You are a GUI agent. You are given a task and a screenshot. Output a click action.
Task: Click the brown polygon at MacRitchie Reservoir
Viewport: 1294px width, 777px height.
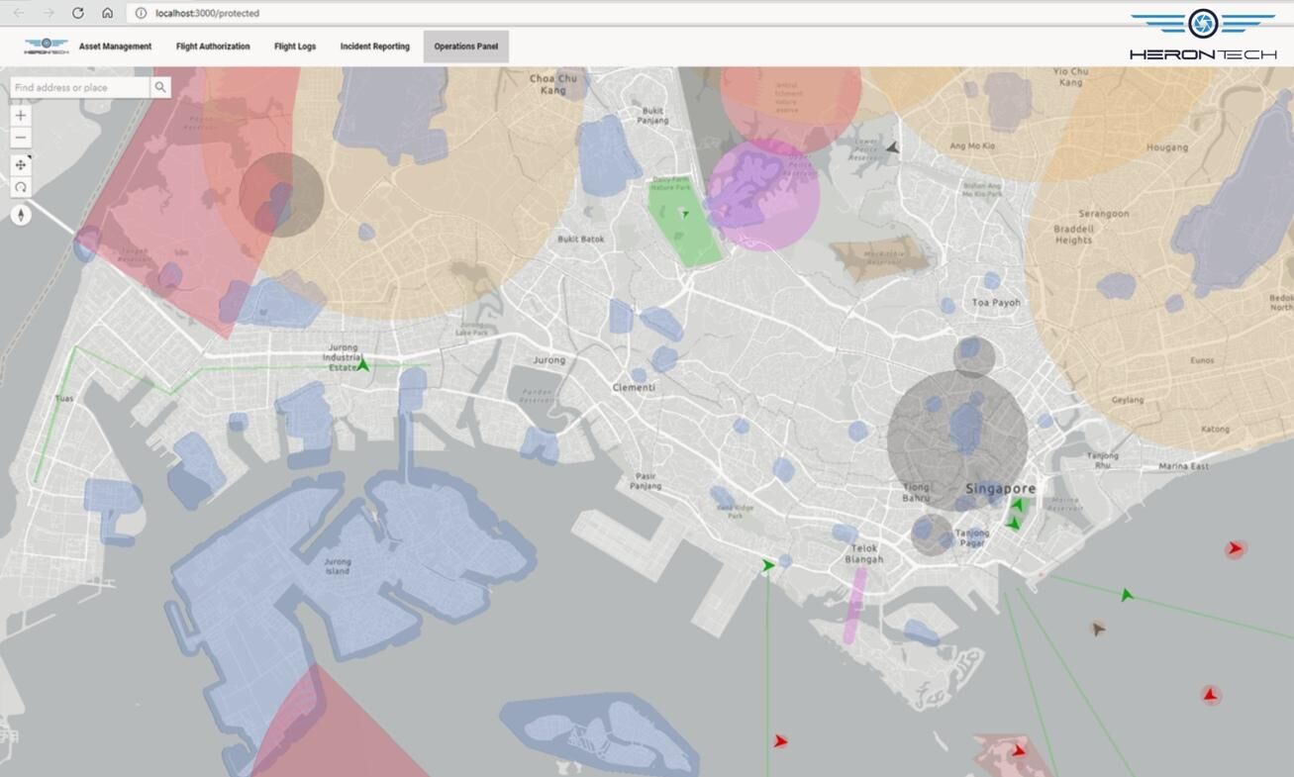click(881, 257)
